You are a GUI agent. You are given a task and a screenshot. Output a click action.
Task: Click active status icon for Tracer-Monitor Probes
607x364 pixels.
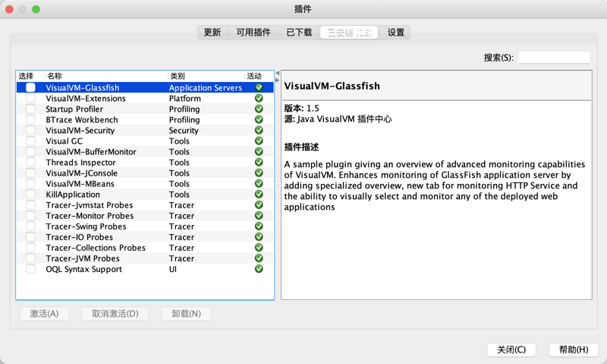[259, 216]
